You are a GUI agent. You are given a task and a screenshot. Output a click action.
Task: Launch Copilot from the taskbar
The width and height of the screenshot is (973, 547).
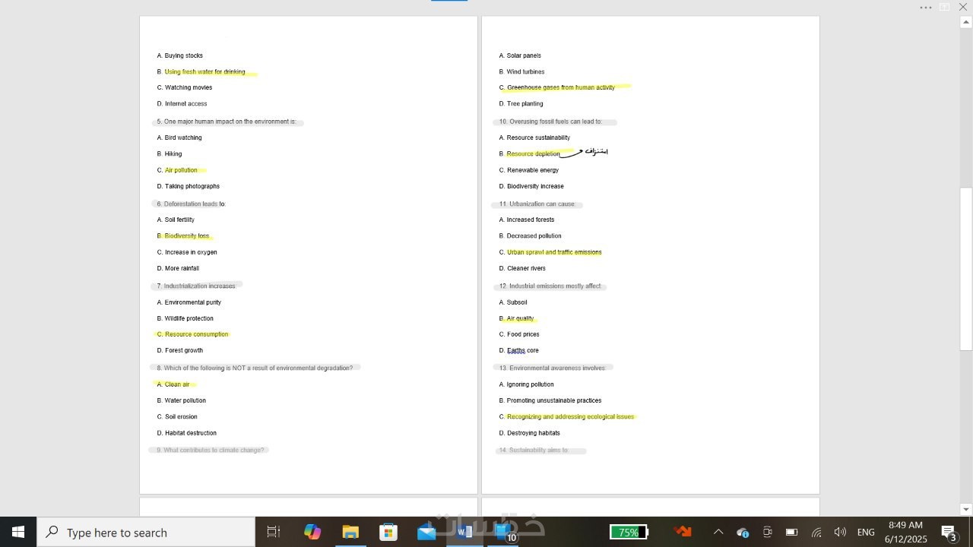[x=312, y=532]
